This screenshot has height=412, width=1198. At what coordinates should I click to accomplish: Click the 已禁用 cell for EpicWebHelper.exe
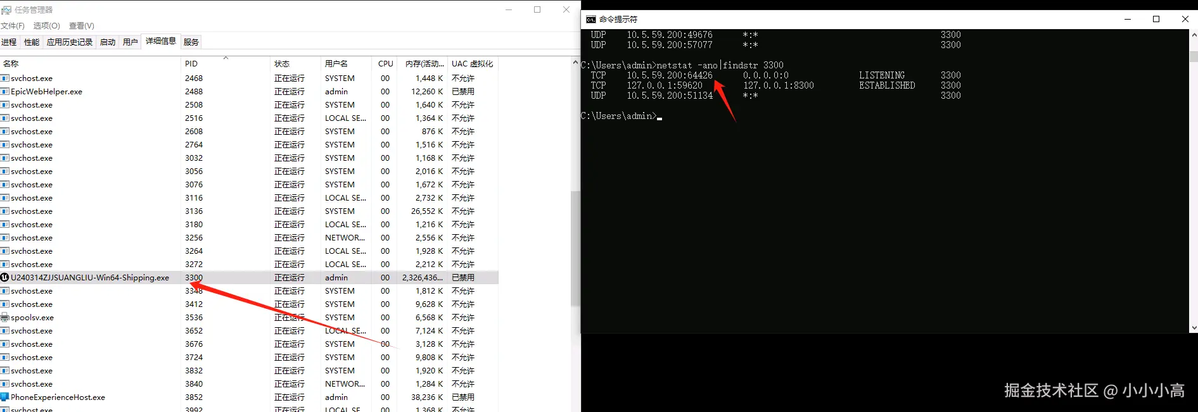tap(463, 92)
